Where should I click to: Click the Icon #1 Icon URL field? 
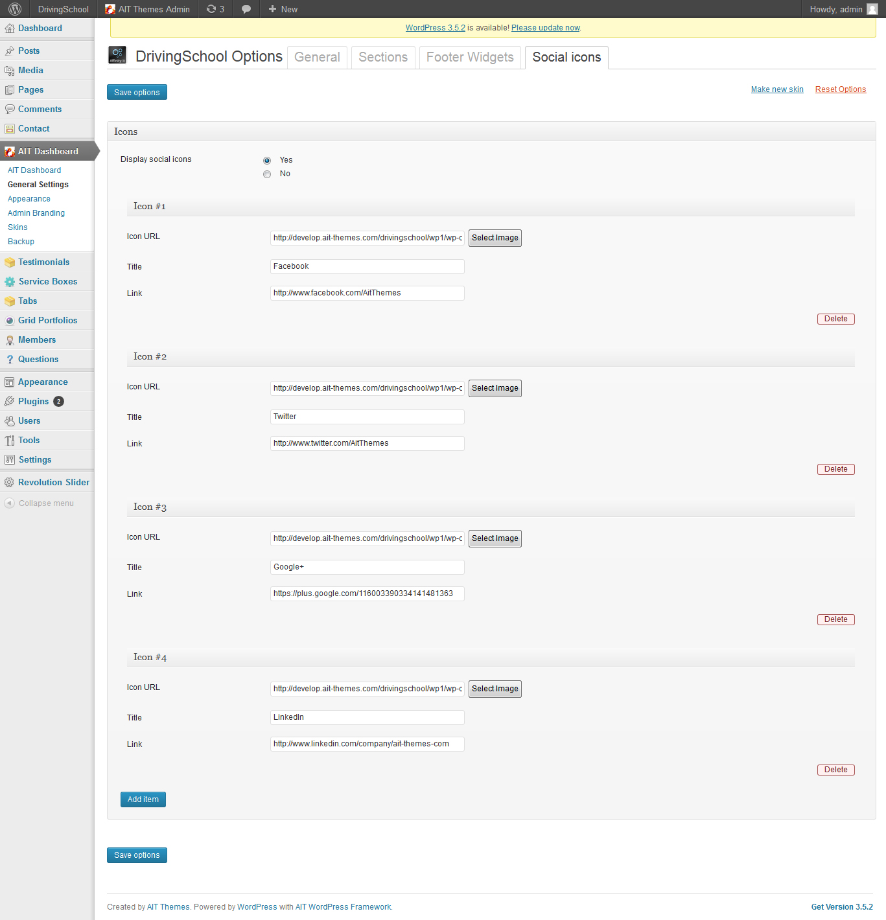(x=367, y=238)
